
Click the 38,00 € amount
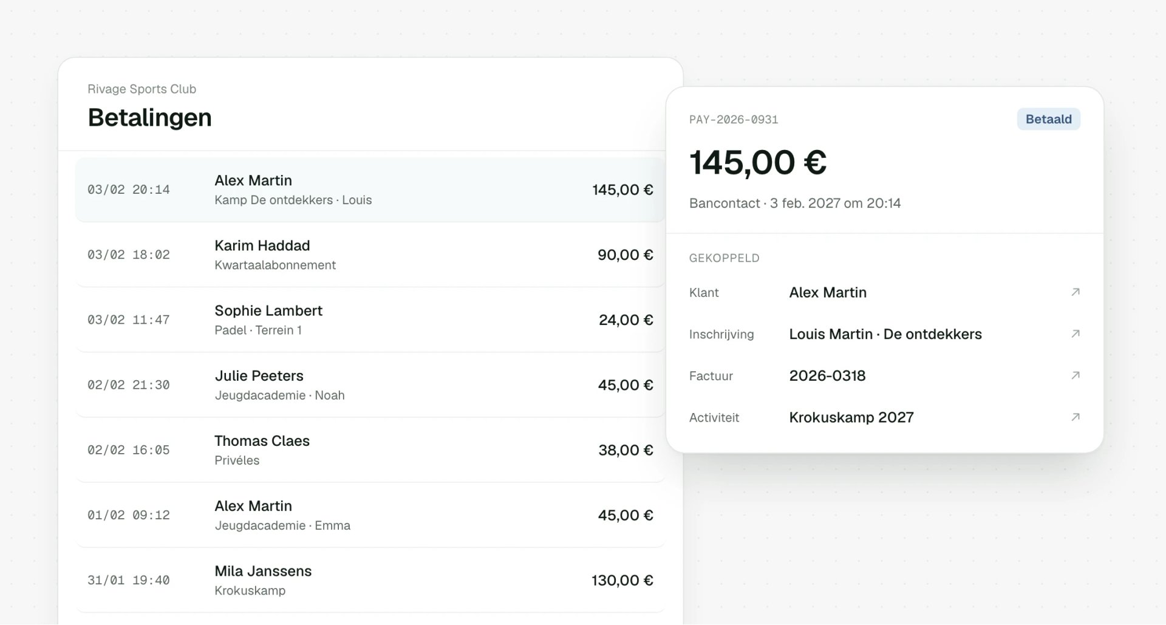point(626,450)
